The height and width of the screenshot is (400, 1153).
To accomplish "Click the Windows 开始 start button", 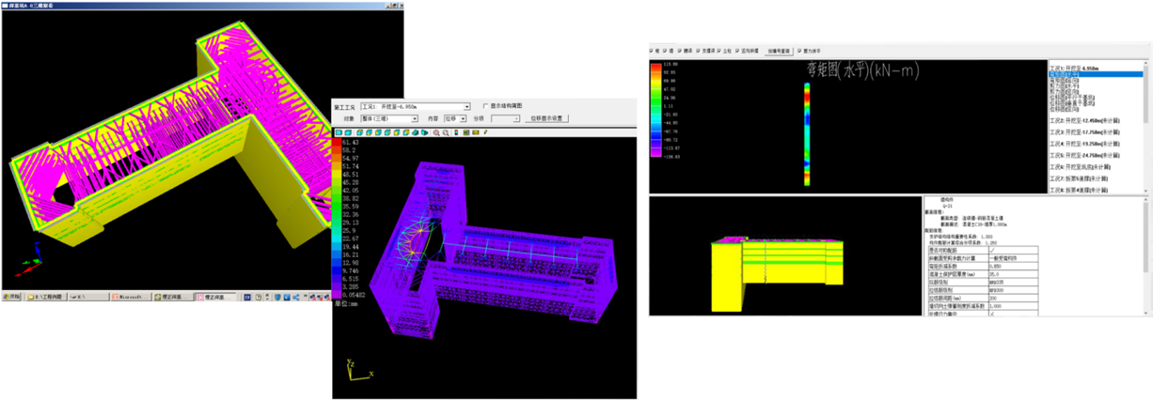I will tap(11, 297).
